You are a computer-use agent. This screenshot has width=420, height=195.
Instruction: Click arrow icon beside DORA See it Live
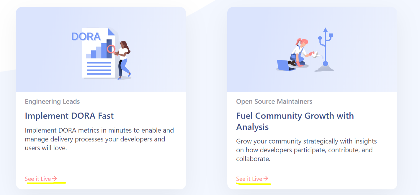[54, 179]
